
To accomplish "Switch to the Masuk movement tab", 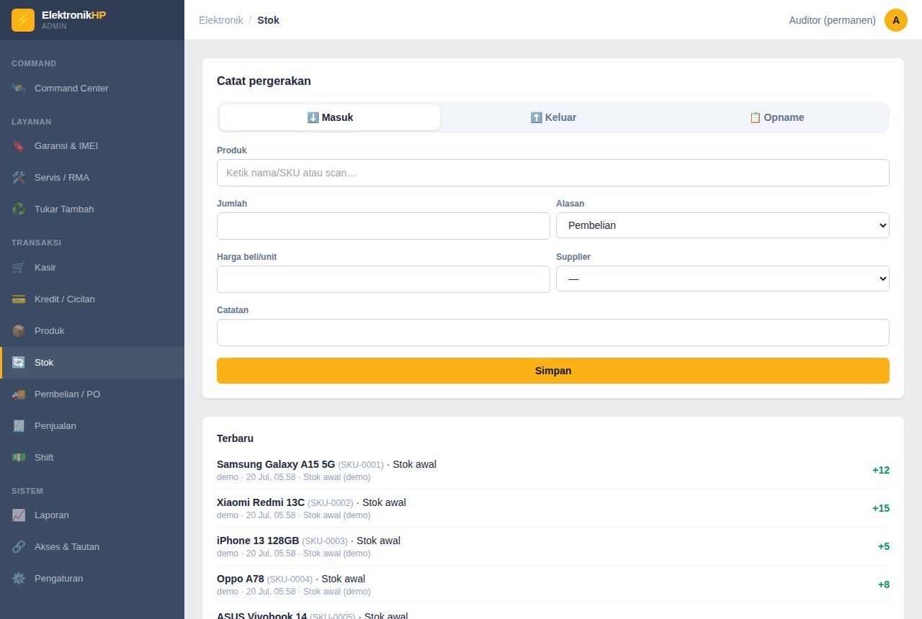I will click(330, 117).
